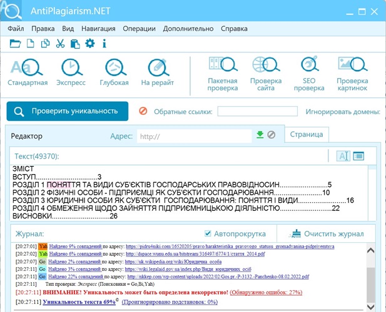Create a new document with the blank page icon

coord(30,44)
